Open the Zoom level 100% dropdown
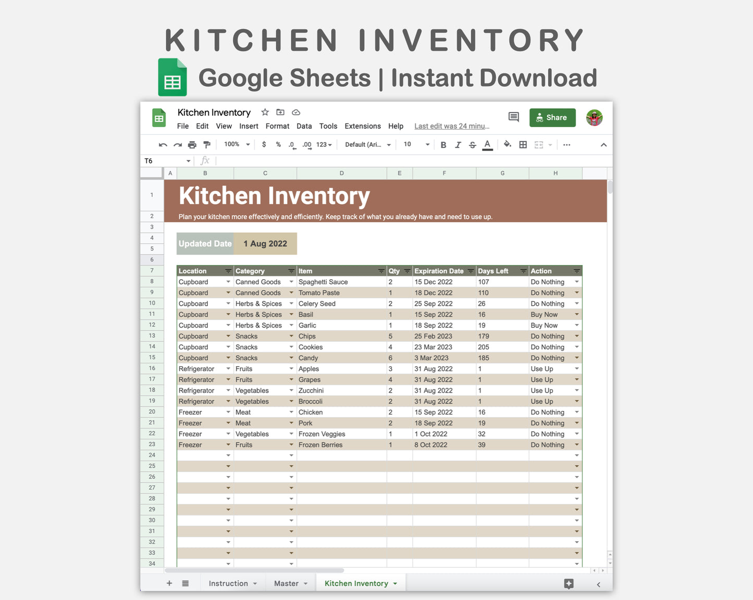Viewport: 753px width, 600px height. [236, 144]
